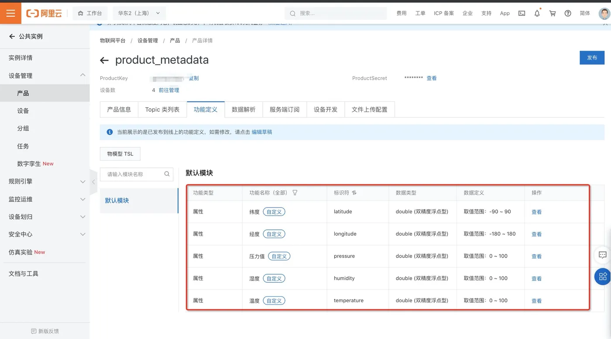Image resolution: width=611 pixels, height=339 pixels.
Task: Click the info icon in the notice bar
Action: (110, 132)
